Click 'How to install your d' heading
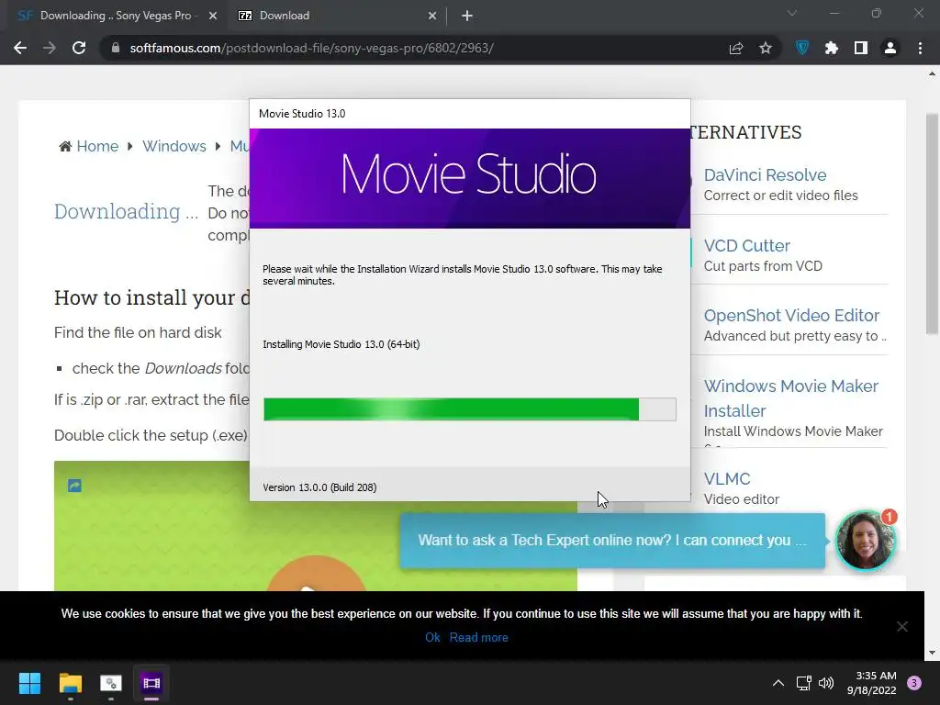 tap(151, 297)
